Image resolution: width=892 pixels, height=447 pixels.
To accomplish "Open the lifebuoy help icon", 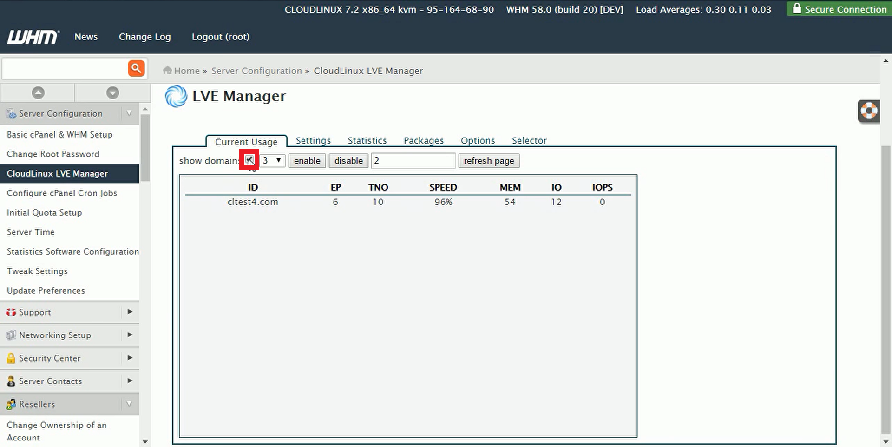I will [x=868, y=112].
